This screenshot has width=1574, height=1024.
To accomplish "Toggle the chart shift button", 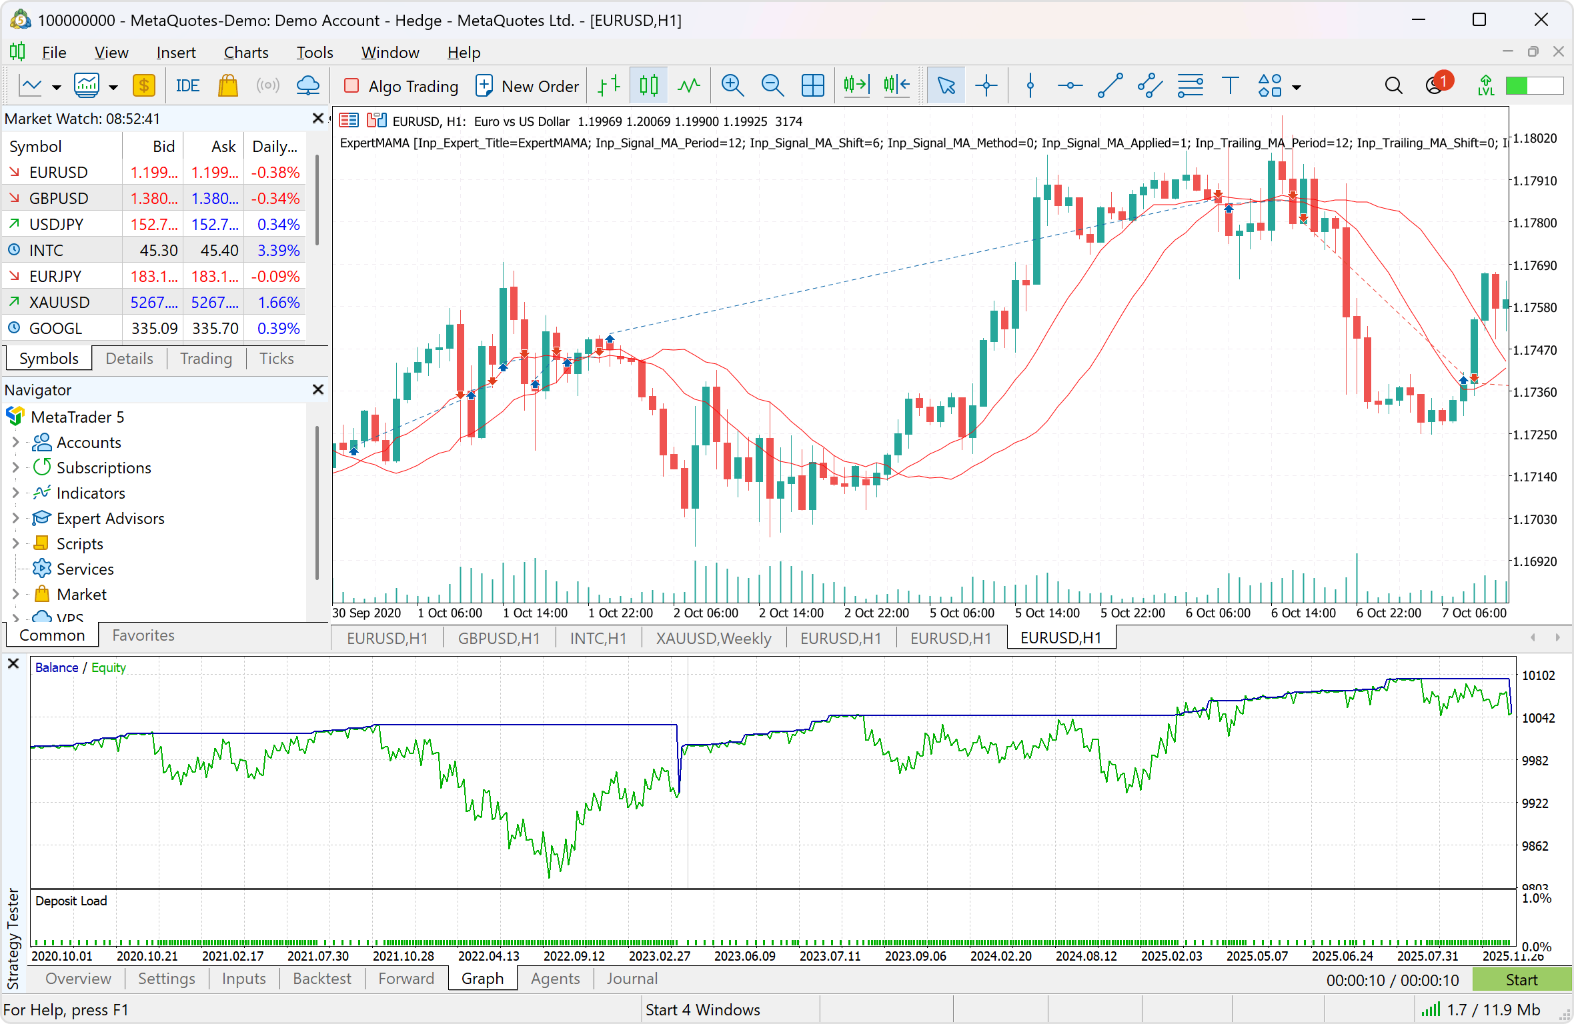I will tap(896, 85).
